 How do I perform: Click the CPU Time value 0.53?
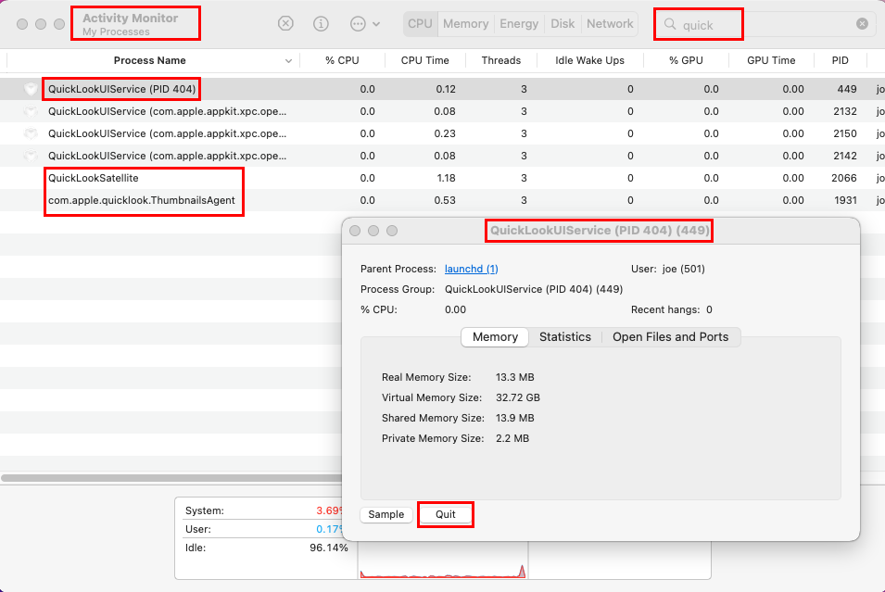[445, 200]
